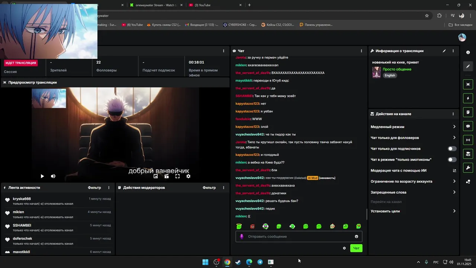Expand Ограничение по возрасту аккаунта option
This screenshot has height=268, width=476.
(x=413, y=182)
